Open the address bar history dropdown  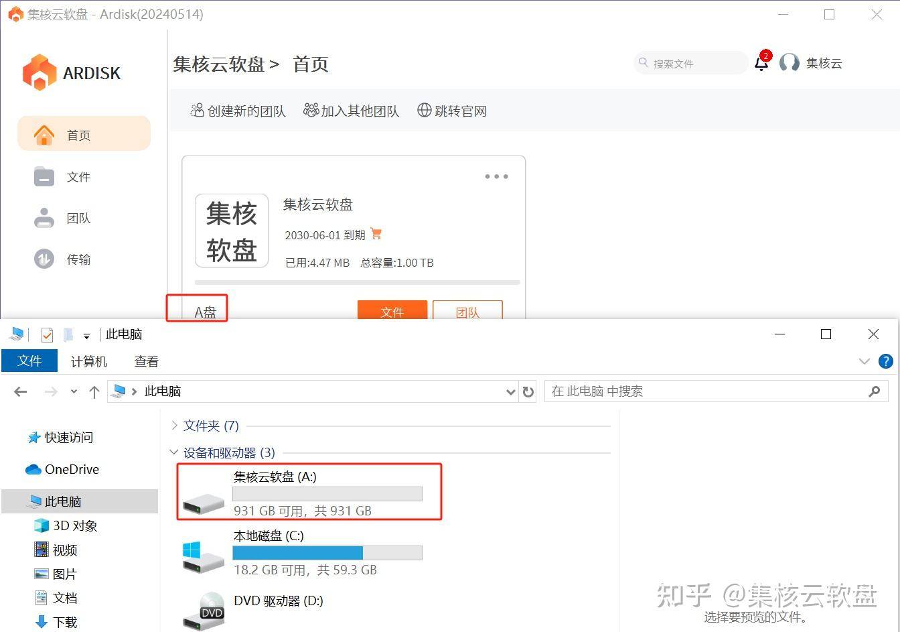pyautogui.click(x=511, y=391)
